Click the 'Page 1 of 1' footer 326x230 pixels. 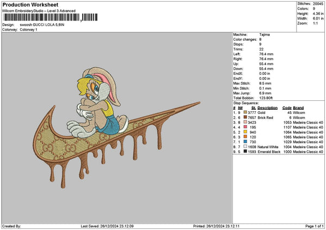click(315, 226)
